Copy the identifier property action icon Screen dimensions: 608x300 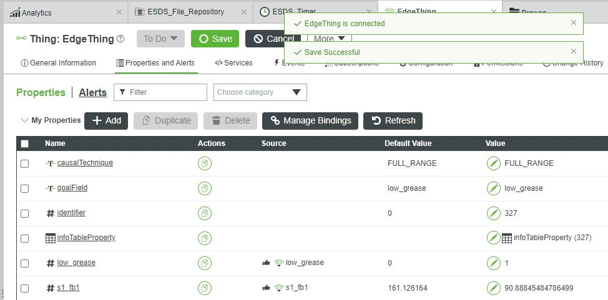pos(205,213)
